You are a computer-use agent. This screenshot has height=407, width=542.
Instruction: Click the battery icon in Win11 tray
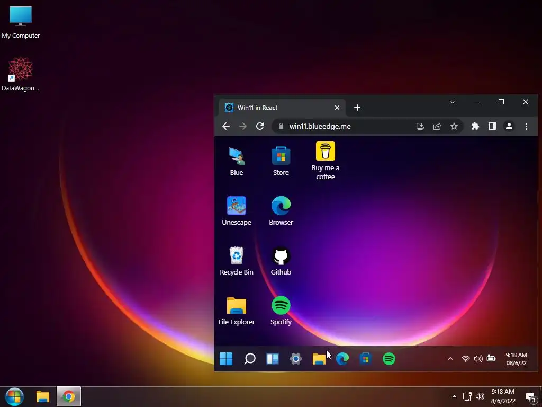(491, 359)
